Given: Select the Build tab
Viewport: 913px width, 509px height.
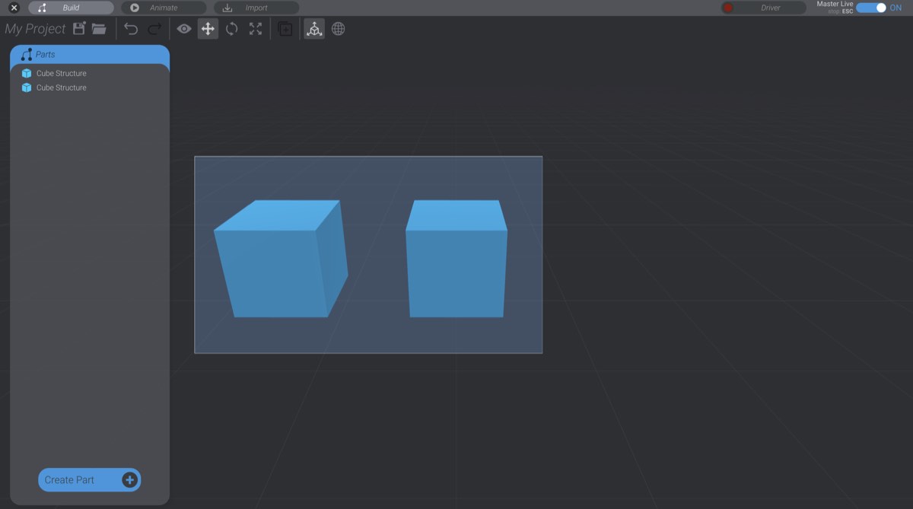Looking at the screenshot, I should [70, 8].
